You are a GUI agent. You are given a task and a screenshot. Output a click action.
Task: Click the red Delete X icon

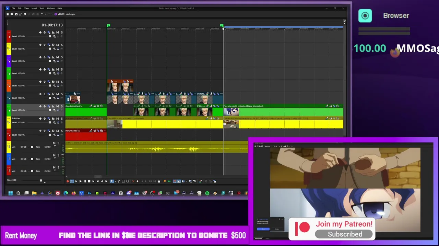pos(133,181)
